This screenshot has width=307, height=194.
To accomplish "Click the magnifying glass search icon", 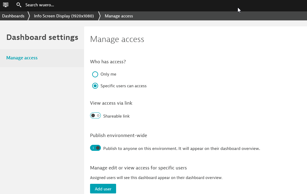I will tap(19, 5).
